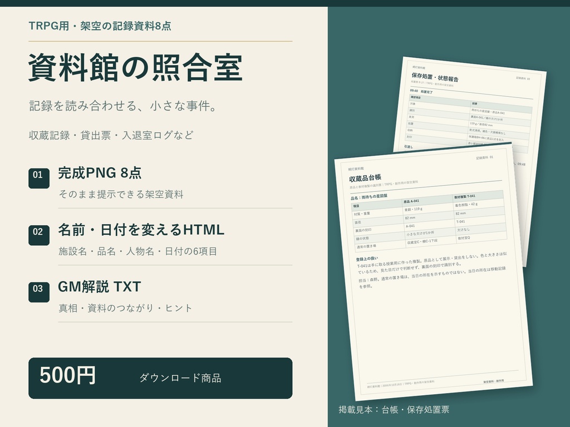The height and width of the screenshot is (427, 570).
Task: Click the 500円 price text
Action: coord(67,375)
